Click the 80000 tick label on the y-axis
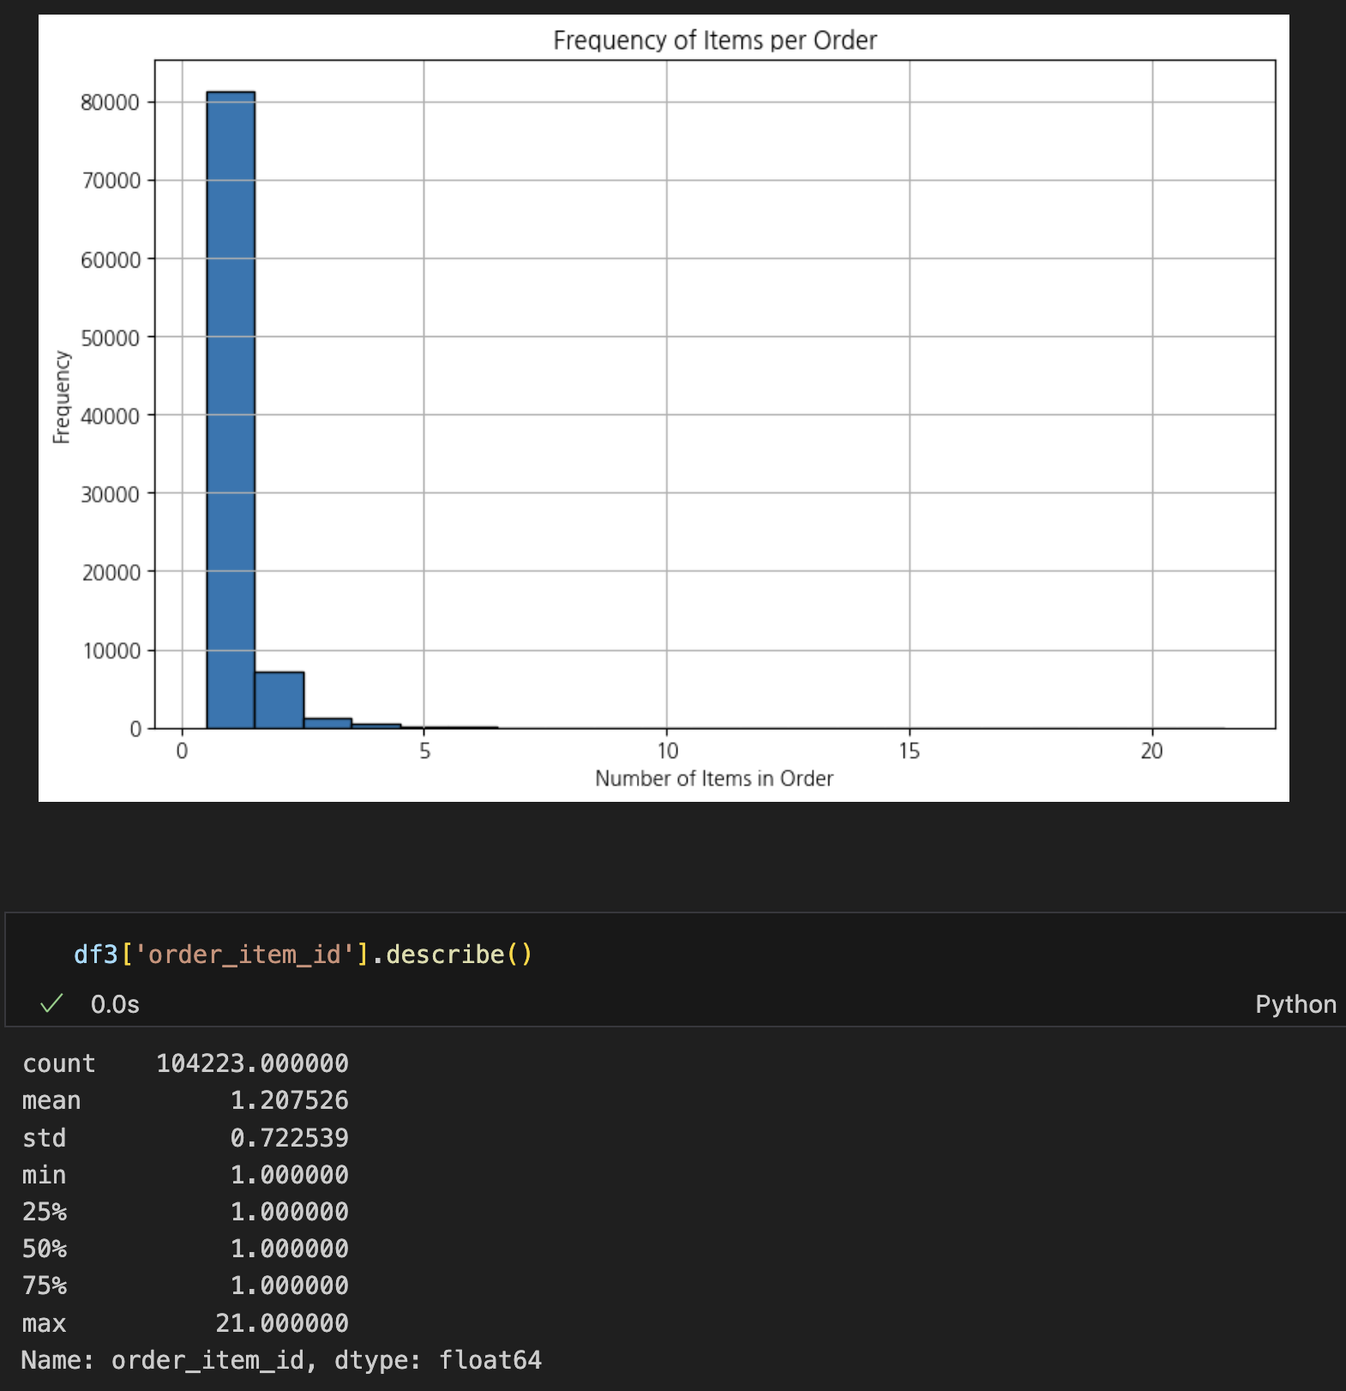 pyautogui.click(x=110, y=103)
